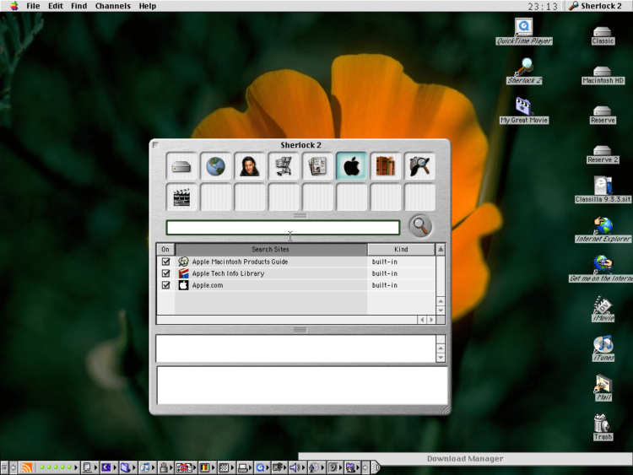This screenshot has width=633, height=475.
Task: Open the Download Manager popup window tab
Action: point(465,458)
